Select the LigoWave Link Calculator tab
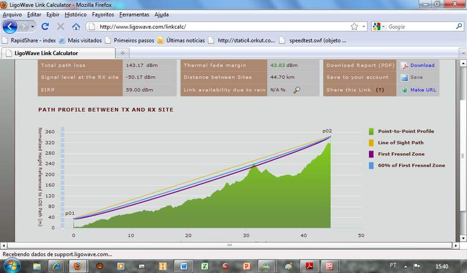This screenshot has height=273, width=467. click(58, 53)
